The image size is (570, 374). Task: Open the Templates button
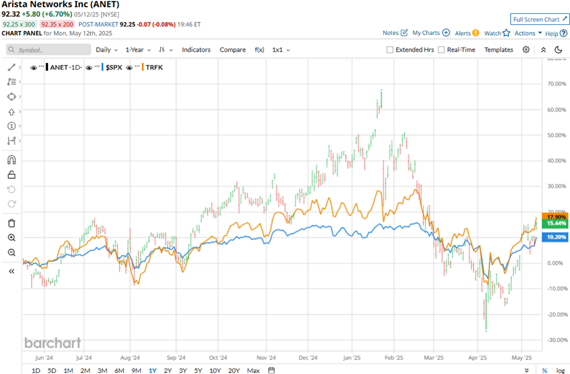(498, 50)
